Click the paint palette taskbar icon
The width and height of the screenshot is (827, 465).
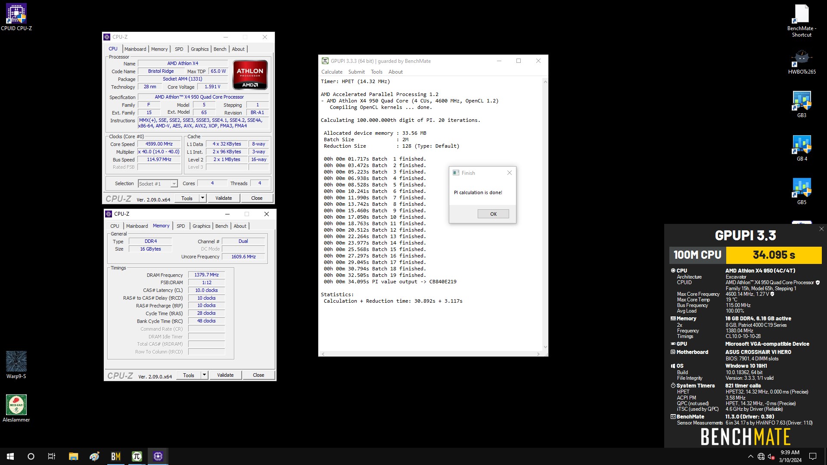click(x=95, y=456)
